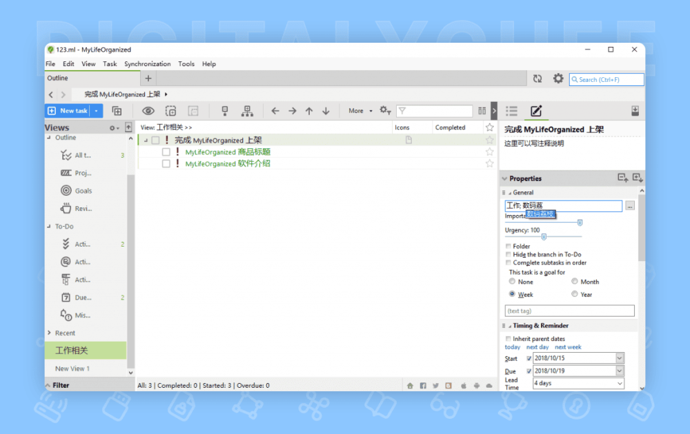
Task: Check off the 完成 MyLifeOrganized 上架 task
Action: pos(155,141)
